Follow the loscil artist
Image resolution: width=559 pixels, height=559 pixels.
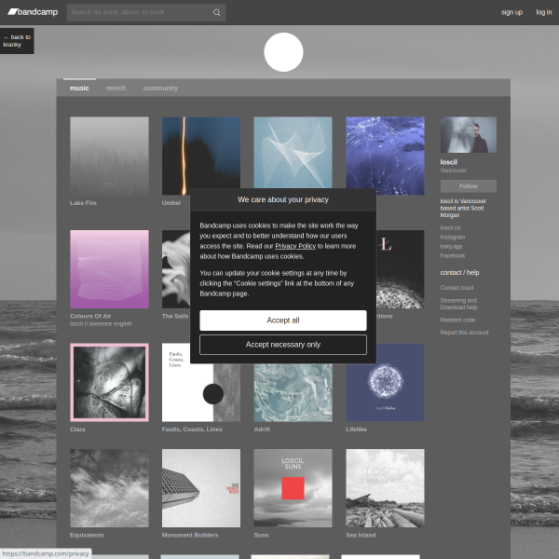(x=468, y=186)
